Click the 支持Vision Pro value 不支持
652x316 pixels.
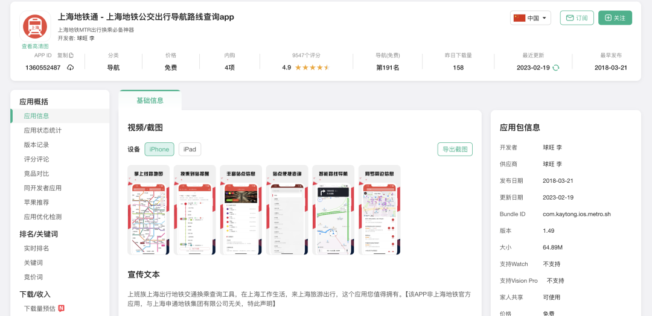pyautogui.click(x=555, y=280)
